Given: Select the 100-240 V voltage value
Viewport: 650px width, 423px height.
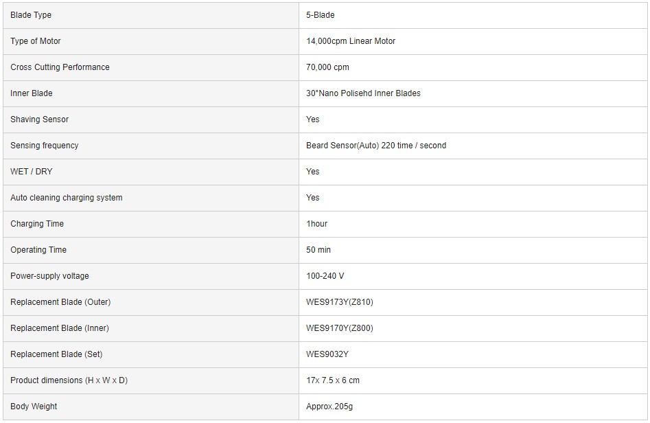Looking at the screenshot, I should 325,276.
